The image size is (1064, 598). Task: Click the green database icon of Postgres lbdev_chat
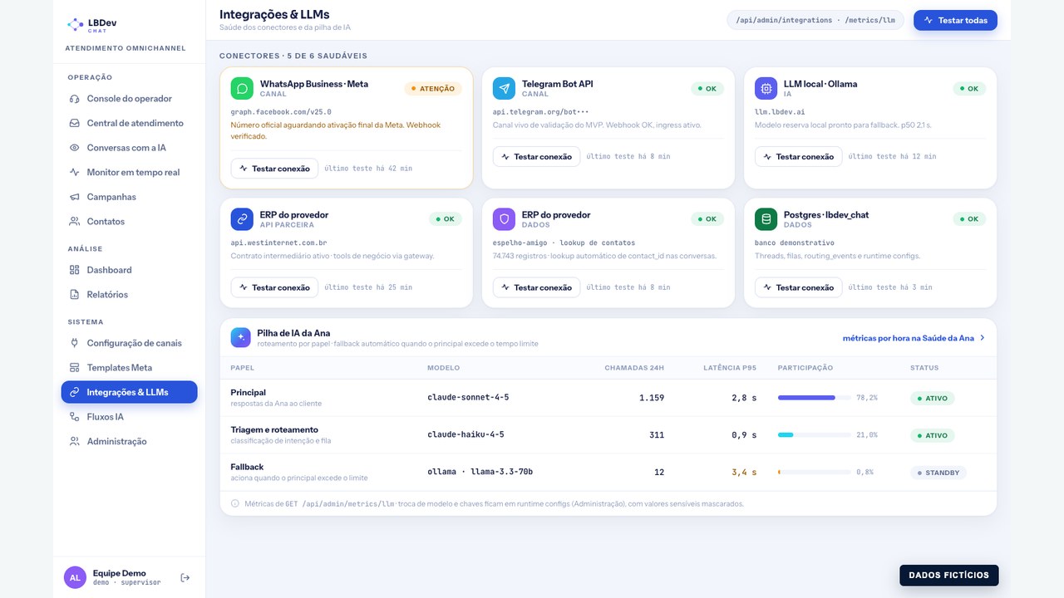[x=766, y=219]
